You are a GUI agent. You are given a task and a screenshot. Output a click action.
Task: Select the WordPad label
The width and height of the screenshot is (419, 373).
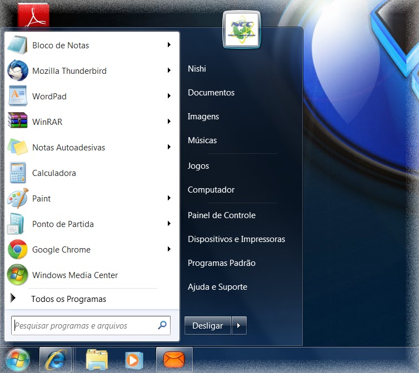49,97
